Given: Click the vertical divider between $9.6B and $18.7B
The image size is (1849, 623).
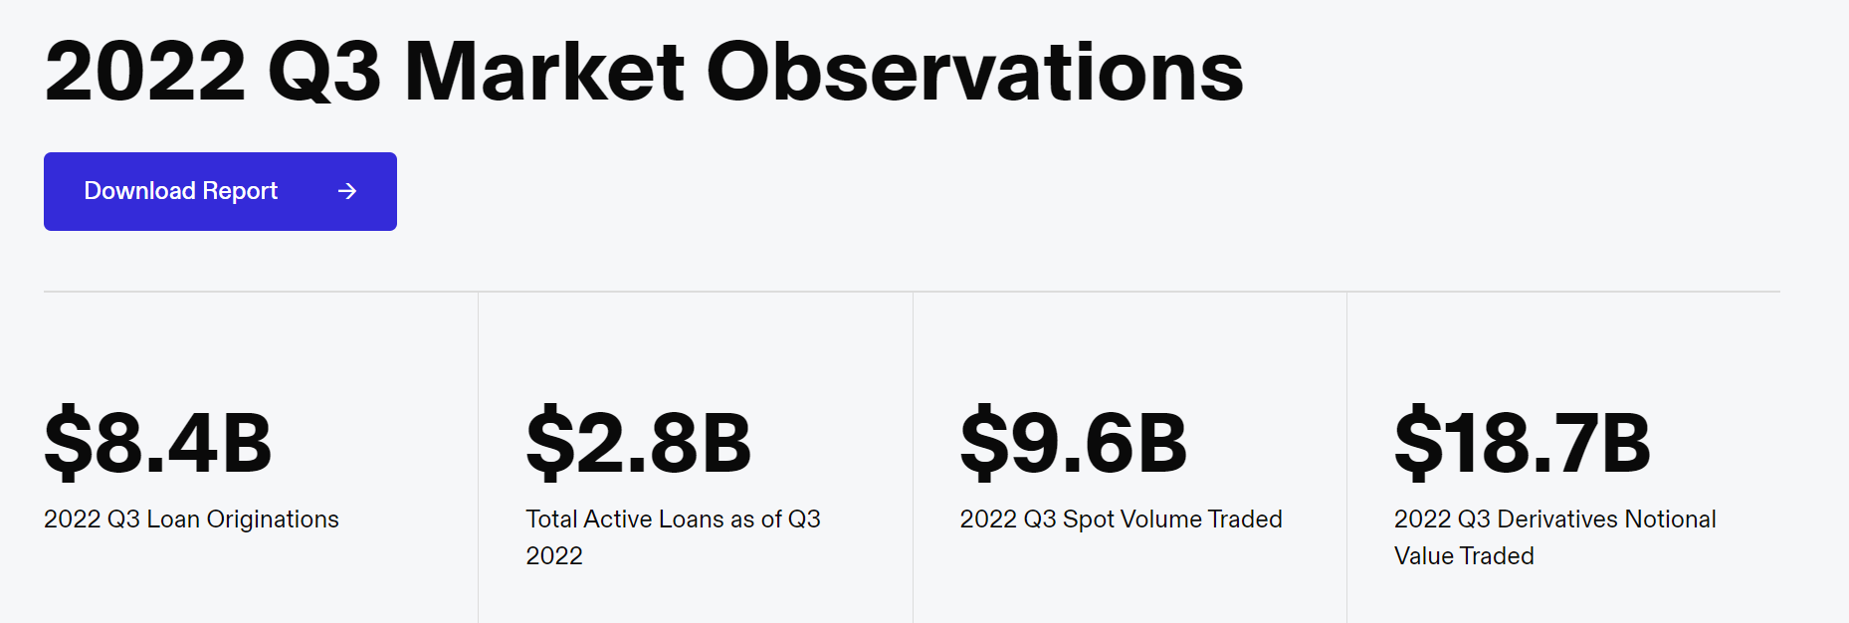Looking at the screenshot, I should (x=1346, y=458).
